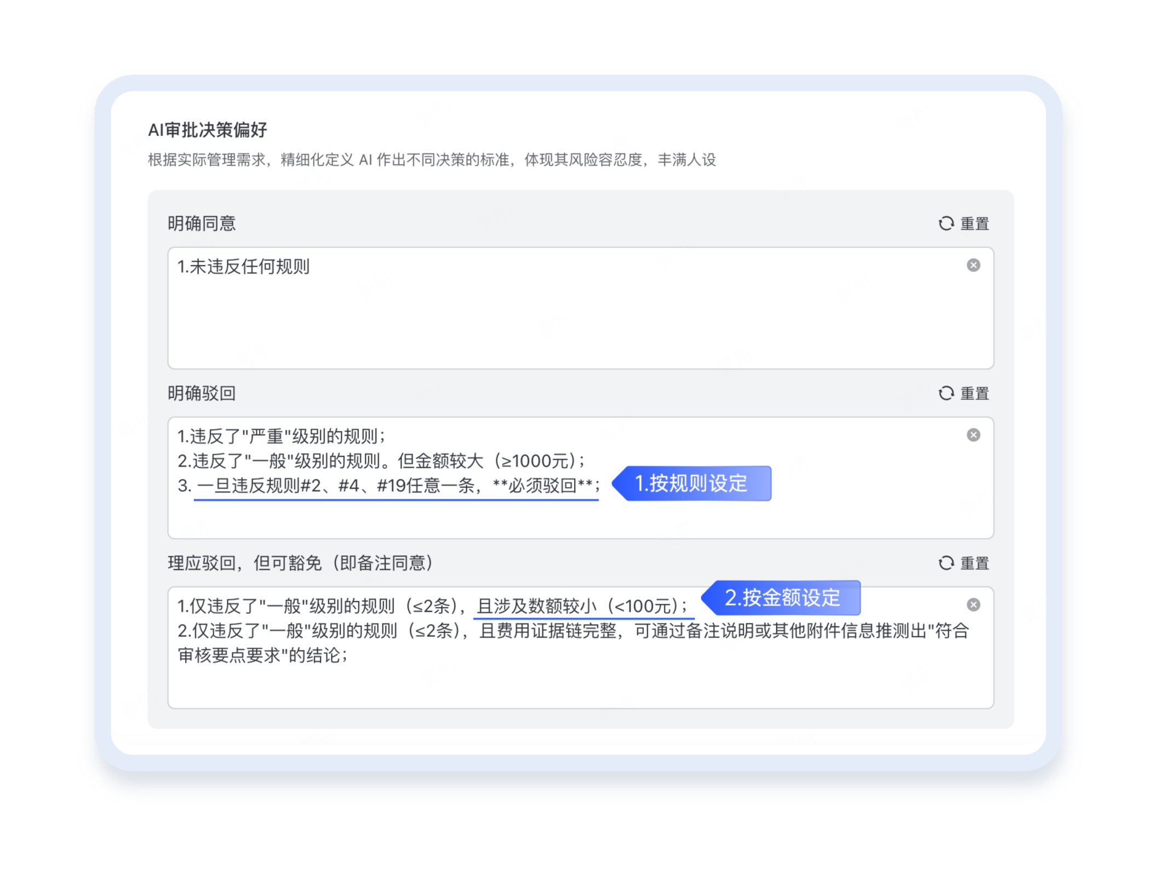Image resolution: width=1157 pixels, height=887 pixels.
Task: Click the '理应驳回，但可豁免（即备注同意）' label
Action: coord(300,563)
